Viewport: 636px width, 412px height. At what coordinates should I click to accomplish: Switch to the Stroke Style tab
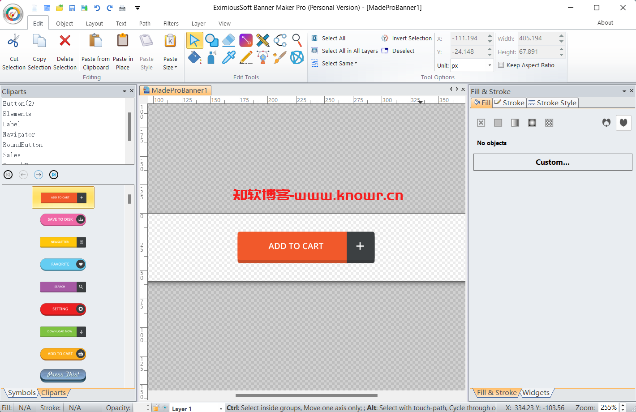(x=553, y=103)
